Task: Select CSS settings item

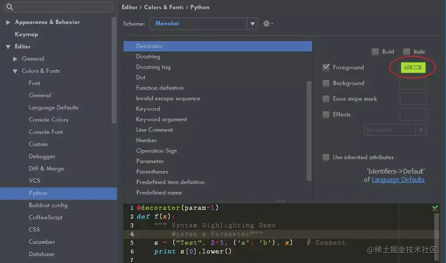Action: (x=34, y=229)
